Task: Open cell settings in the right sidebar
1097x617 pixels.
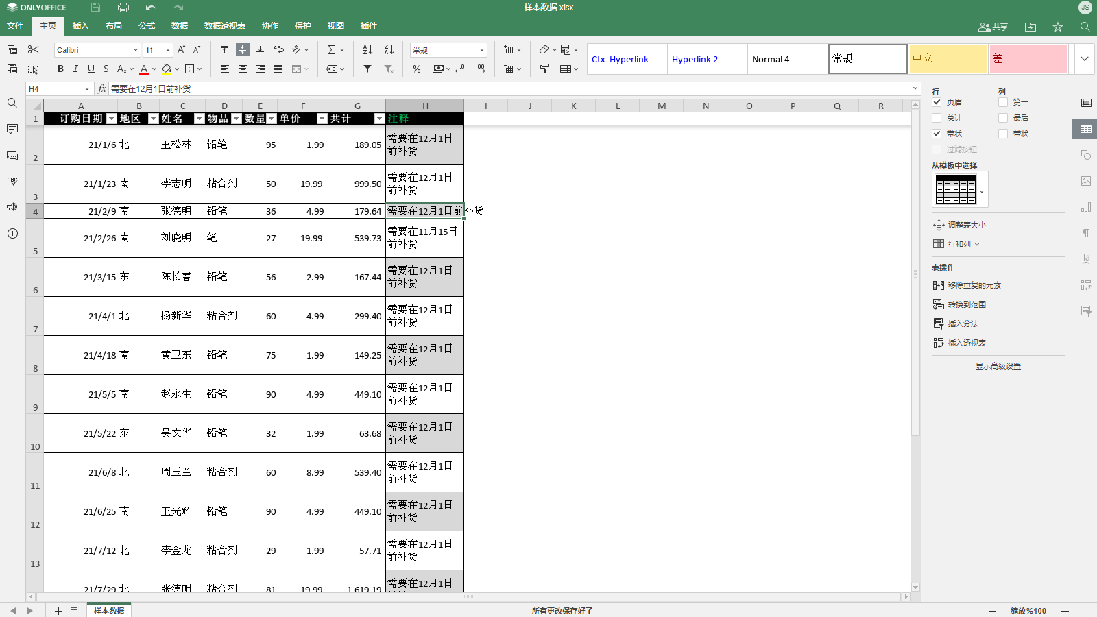Action: [1086, 103]
